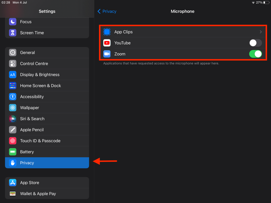Tap the Control Centre switches icon
The height and width of the screenshot is (203, 271).
click(13, 63)
